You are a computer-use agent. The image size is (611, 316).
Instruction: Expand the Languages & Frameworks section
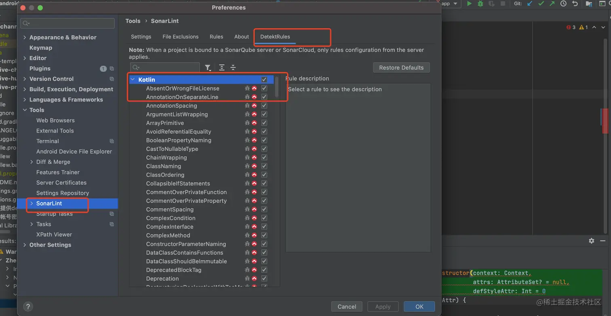(25, 99)
